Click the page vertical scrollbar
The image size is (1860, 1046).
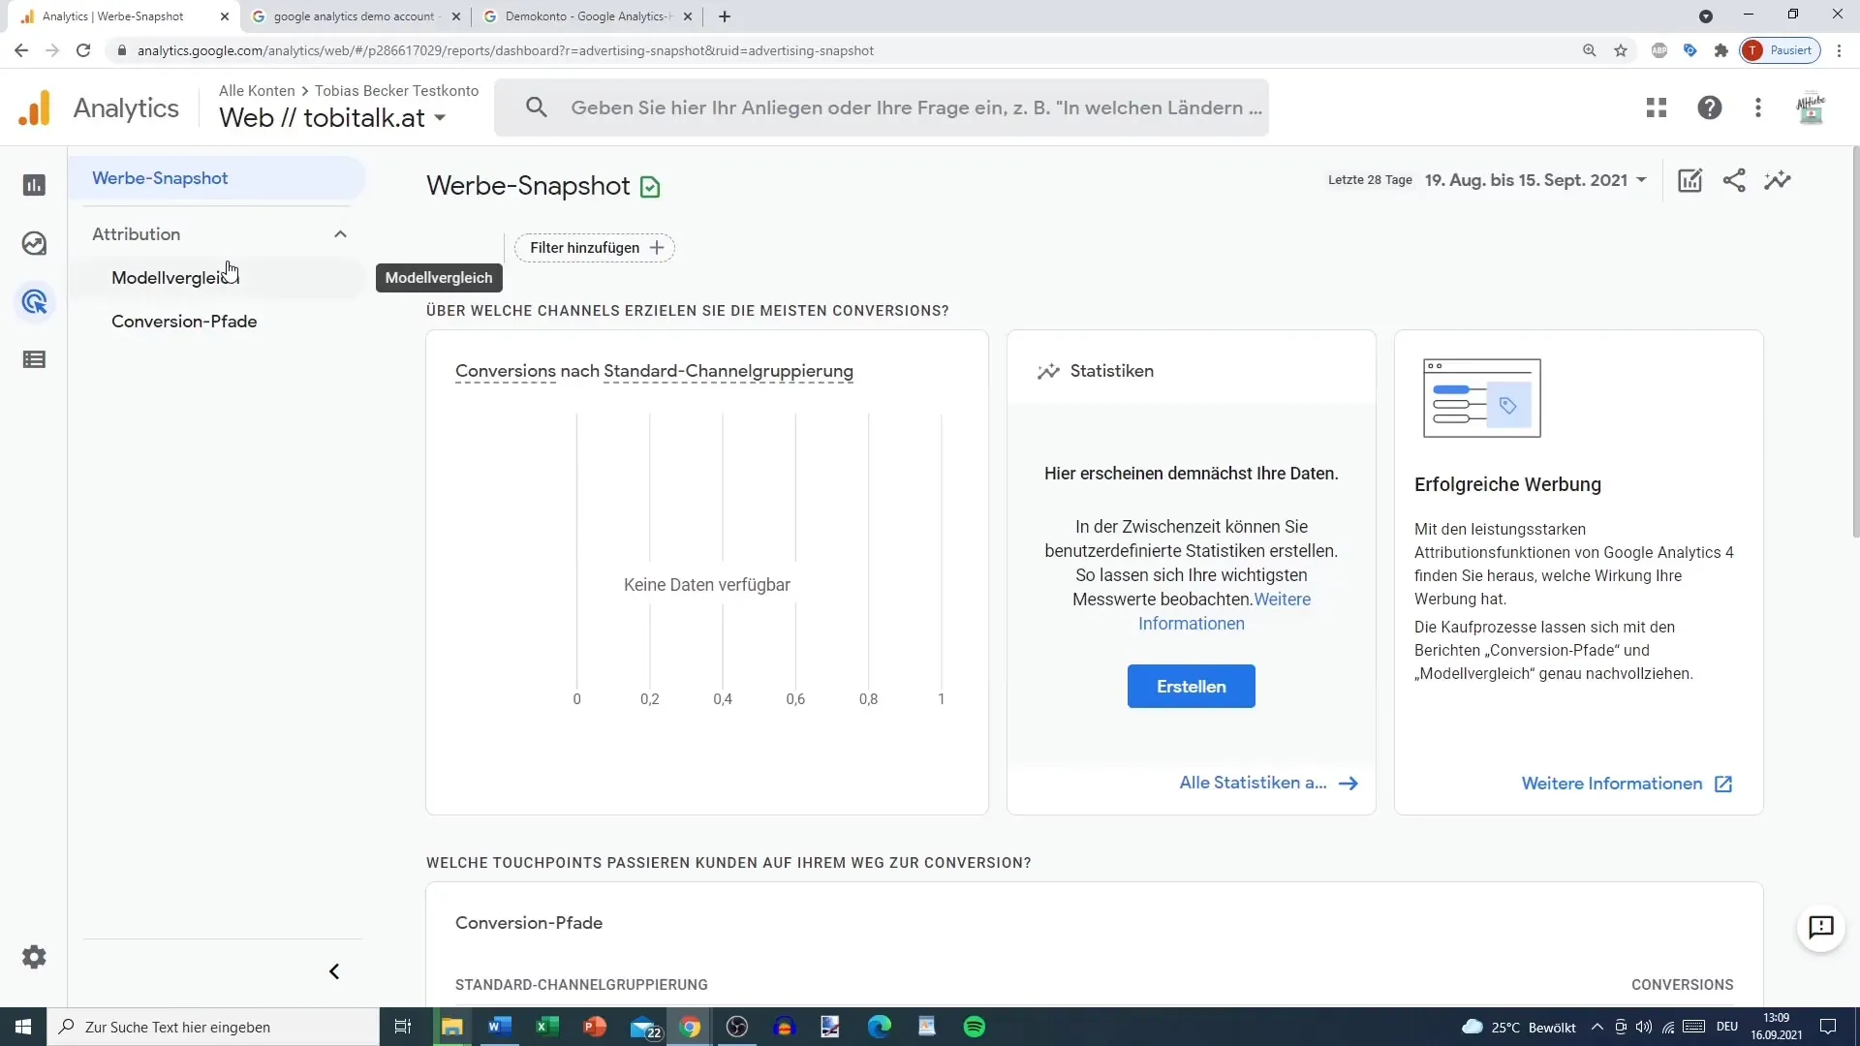click(1855, 342)
